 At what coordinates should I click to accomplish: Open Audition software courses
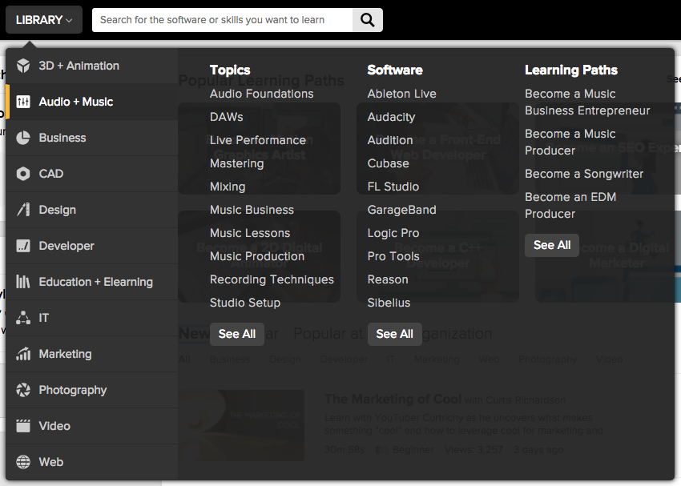click(x=390, y=140)
